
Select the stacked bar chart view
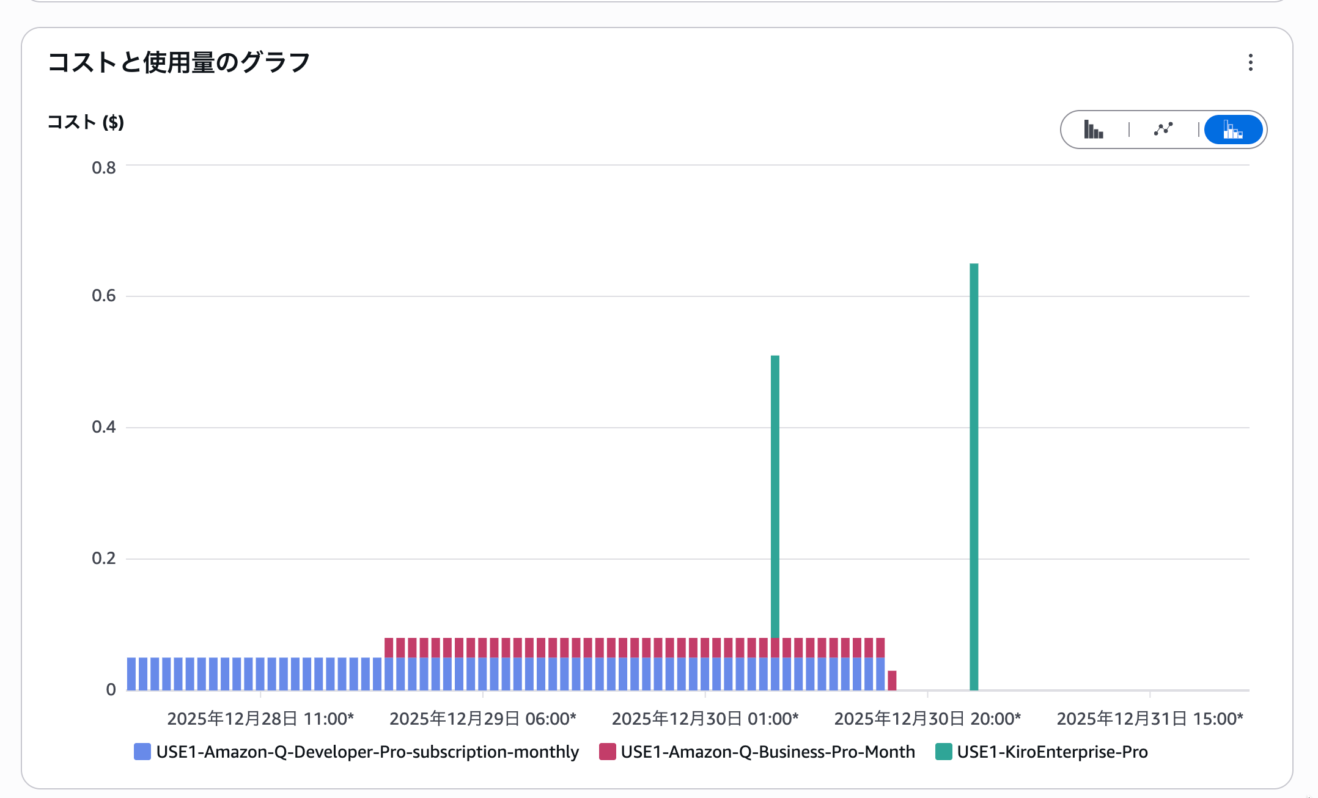[1232, 130]
